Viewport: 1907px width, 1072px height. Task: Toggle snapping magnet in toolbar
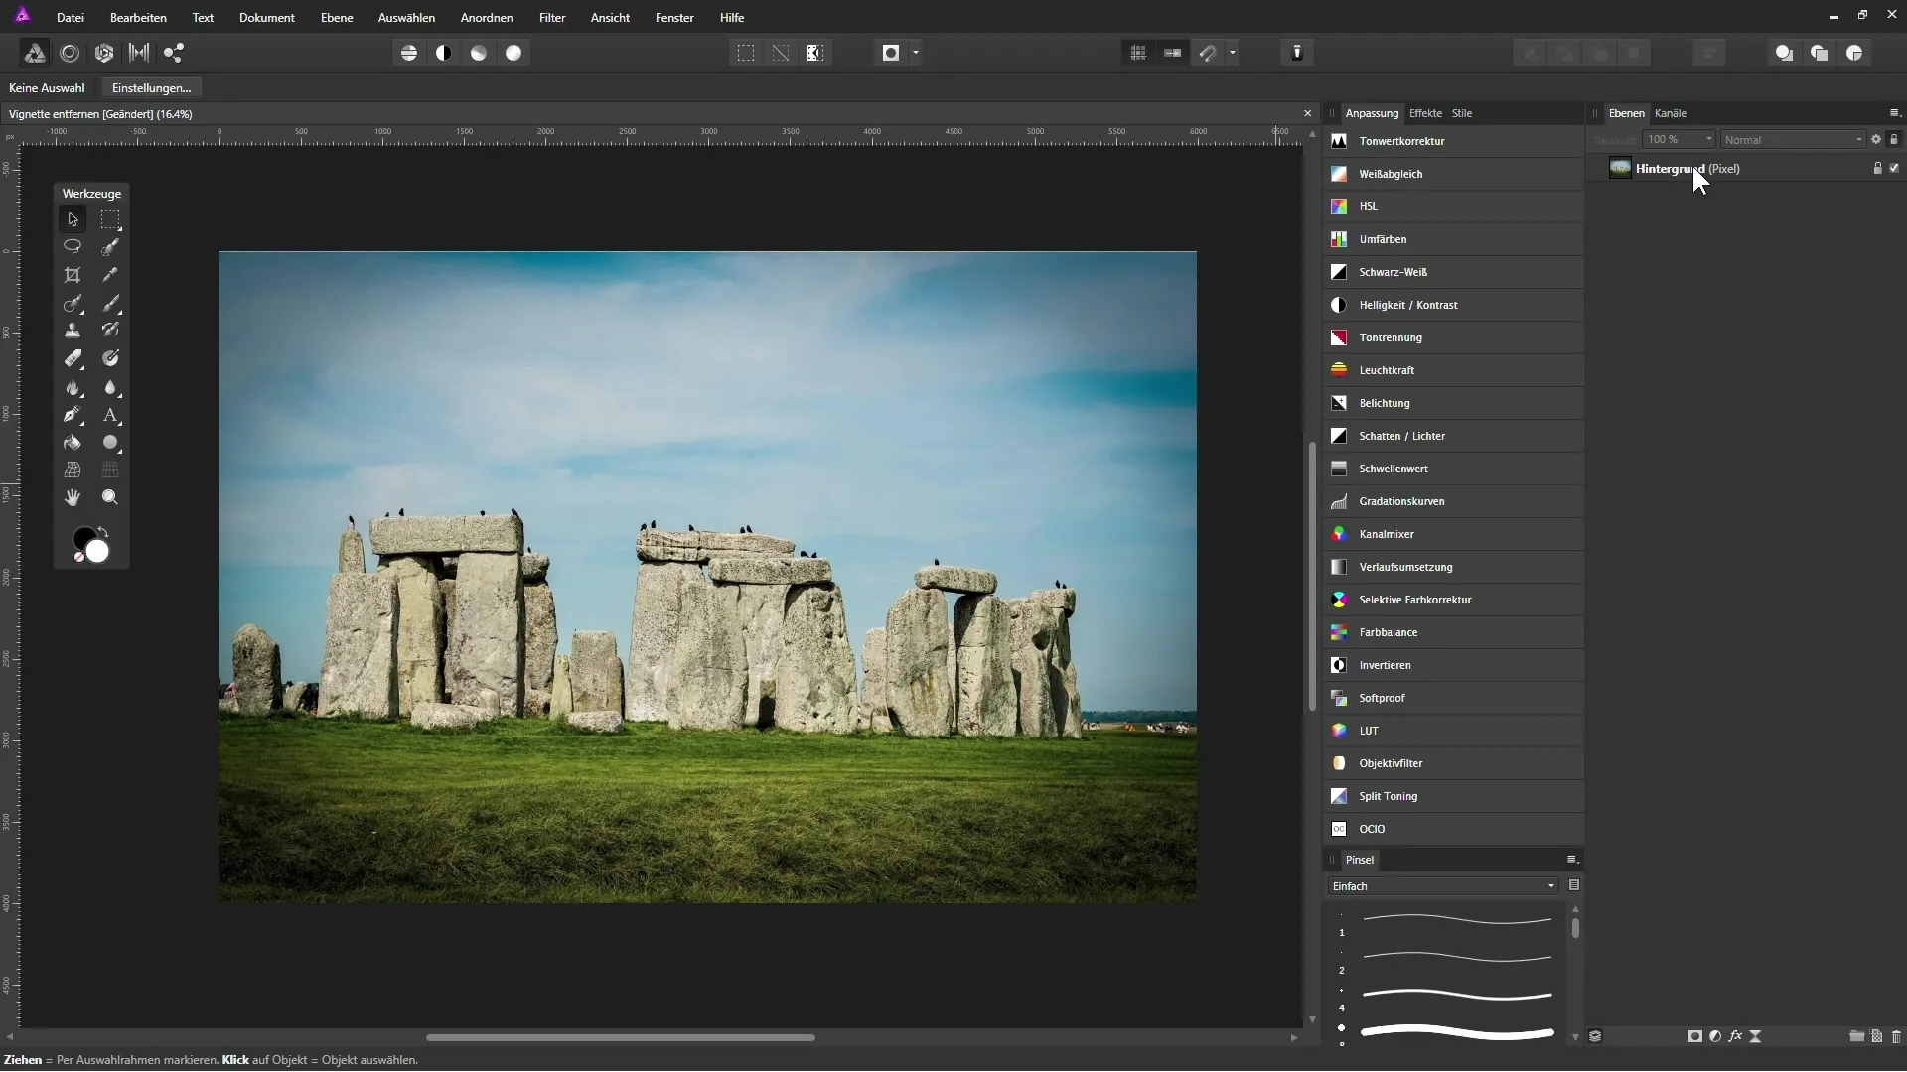[x=1208, y=53]
